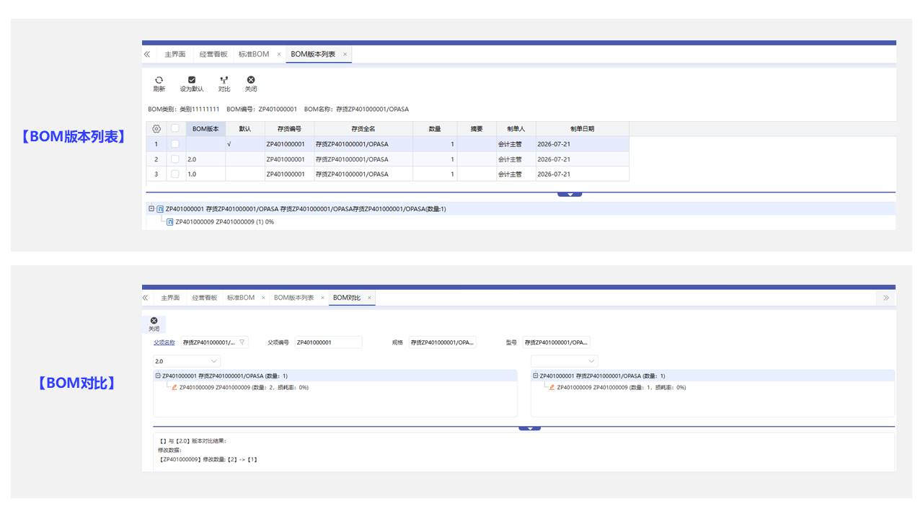The height and width of the screenshot is (519, 923).
Task: Click the 存货全名 column header
Action: click(363, 128)
